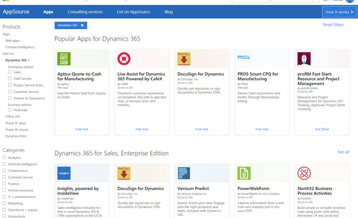Select Power BI visuals in sidebar
358x218 pixels.
tap(16, 130)
